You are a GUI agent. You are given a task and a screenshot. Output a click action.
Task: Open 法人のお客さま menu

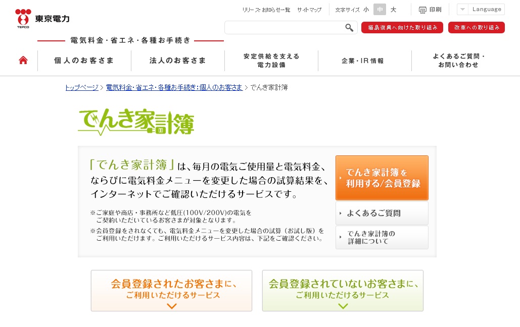tap(178, 61)
